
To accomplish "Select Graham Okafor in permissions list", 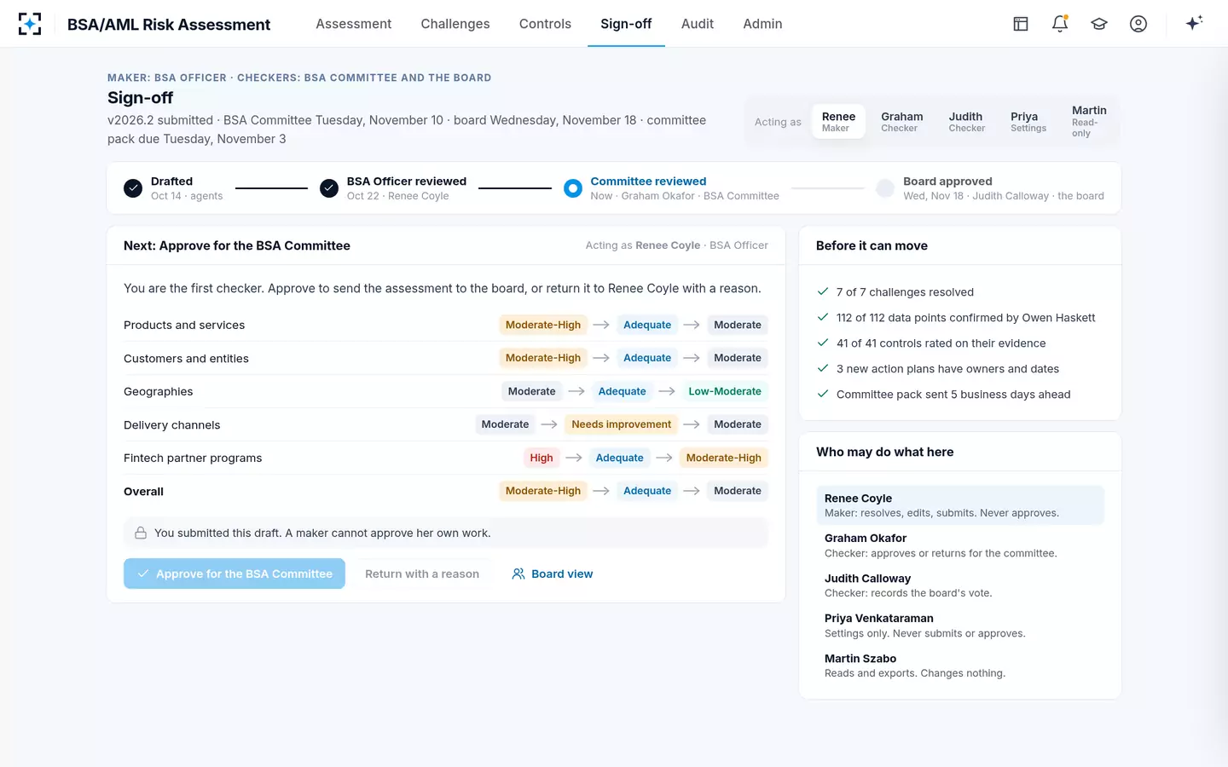I will (x=960, y=545).
